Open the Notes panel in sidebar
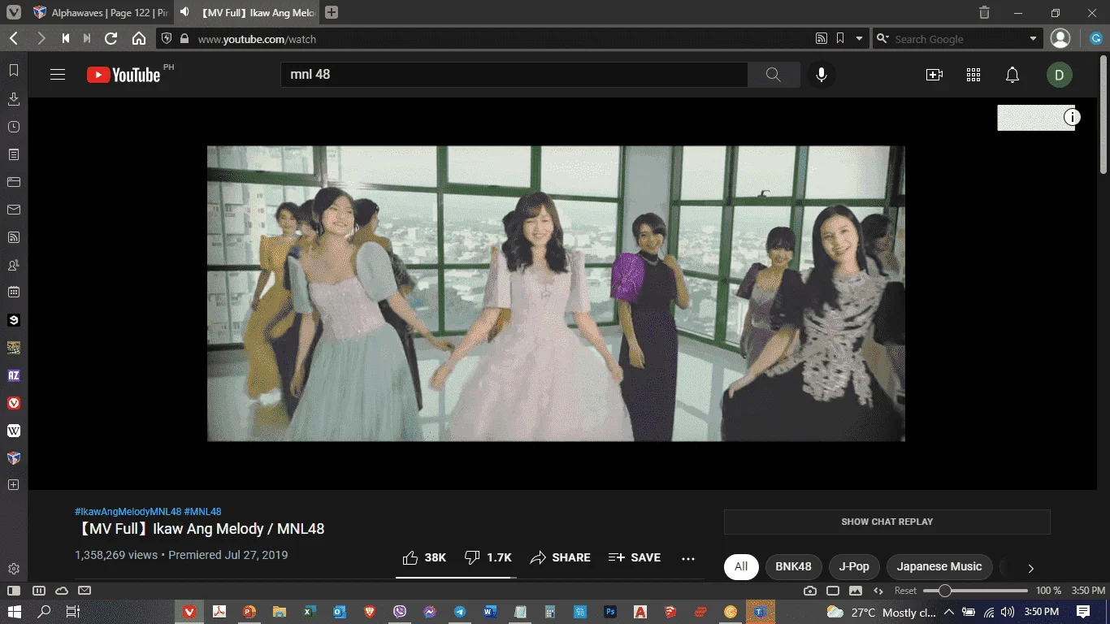 pos(14,154)
